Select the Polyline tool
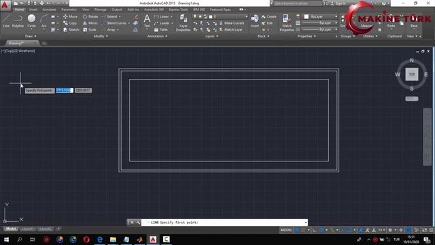This screenshot has width=435, height=245. pos(18,21)
